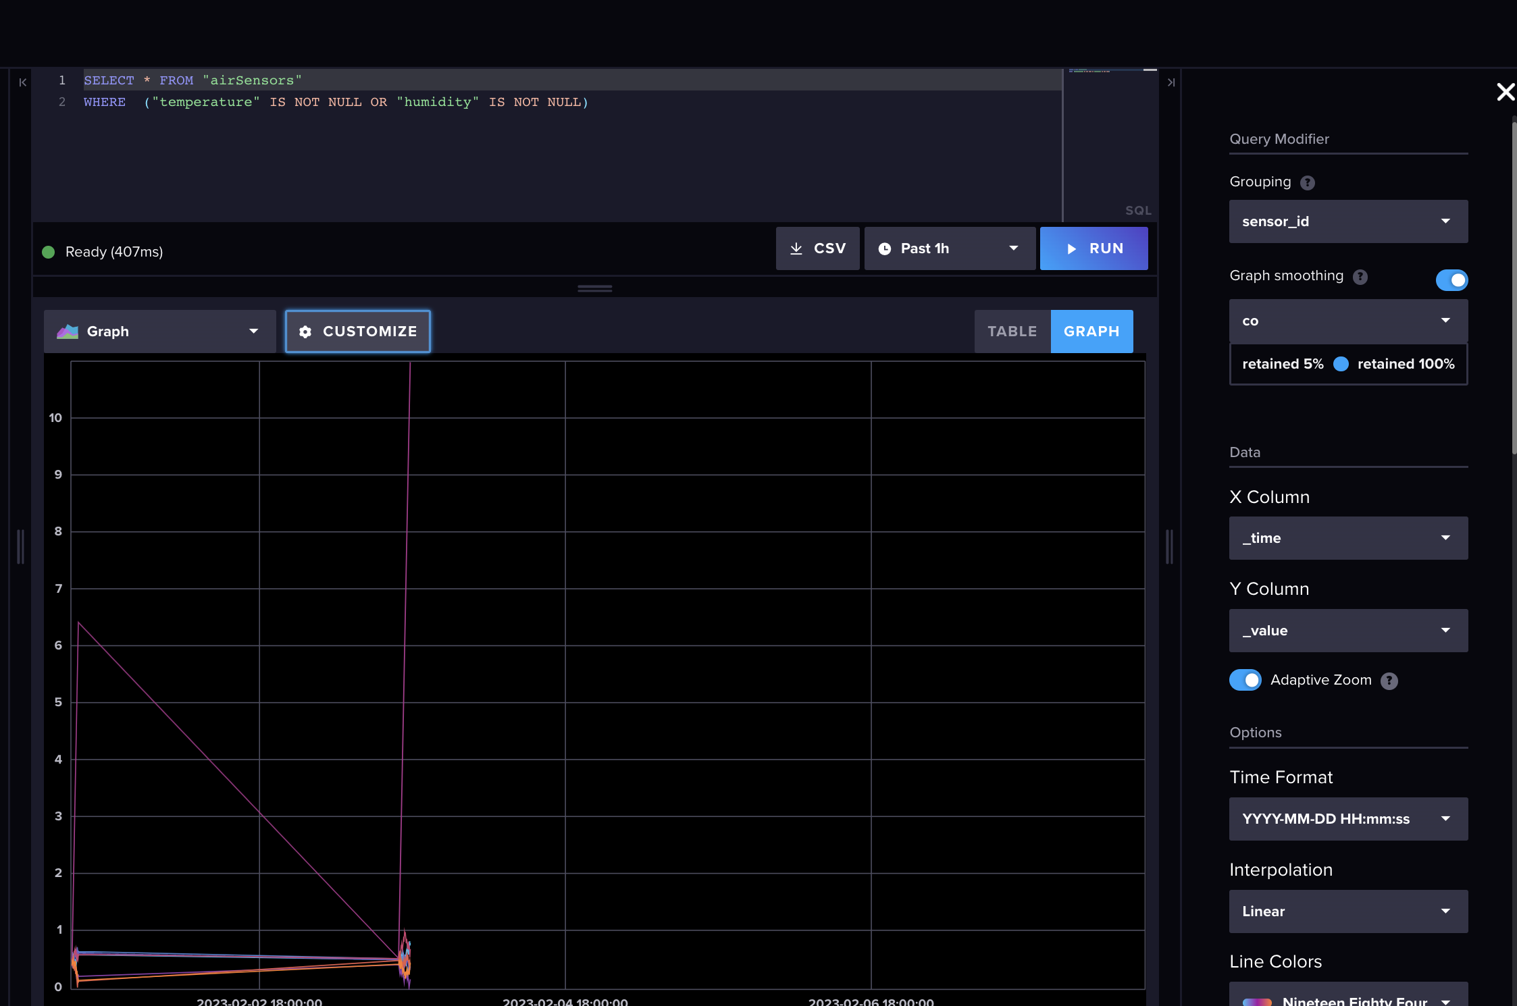Collapse the editor using the left chevron icon
This screenshot has width=1517, height=1006.
coord(22,82)
